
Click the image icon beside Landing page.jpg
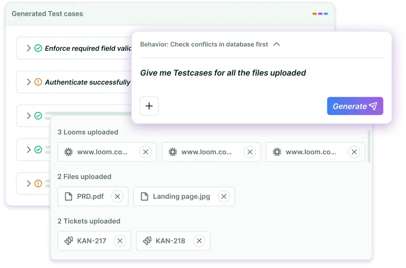[x=144, y=196]
